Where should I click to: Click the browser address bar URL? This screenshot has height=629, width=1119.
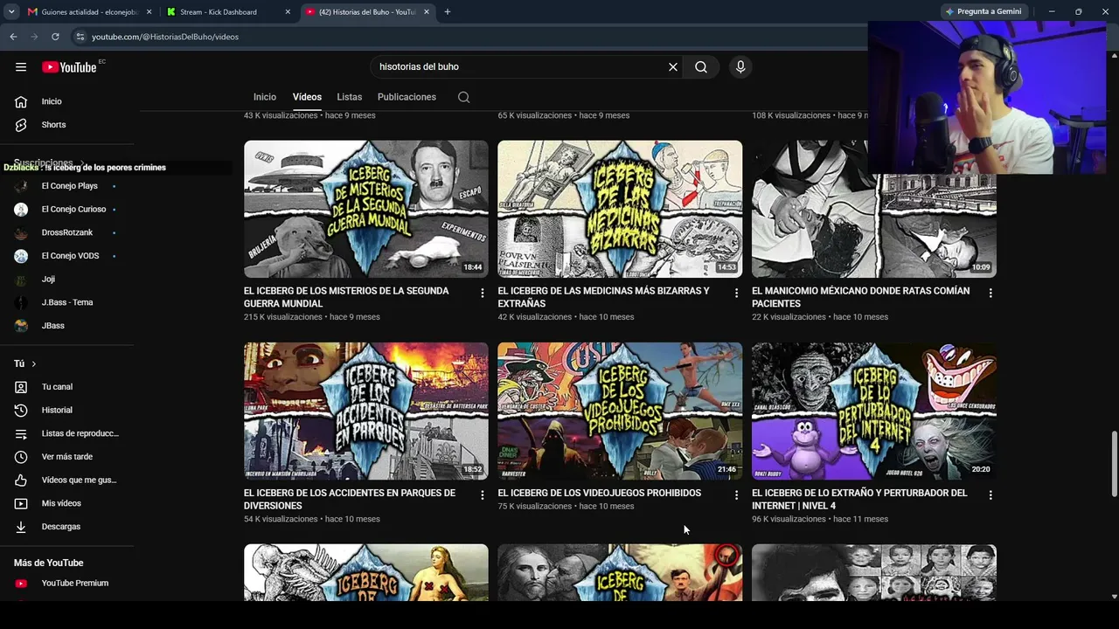click(x=165, y=37)
